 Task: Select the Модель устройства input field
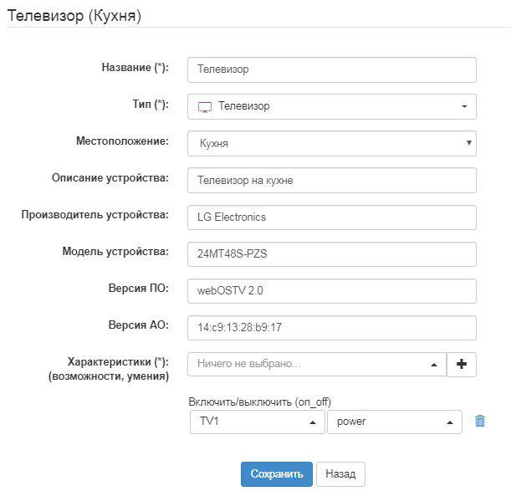(x=332, y=253)
